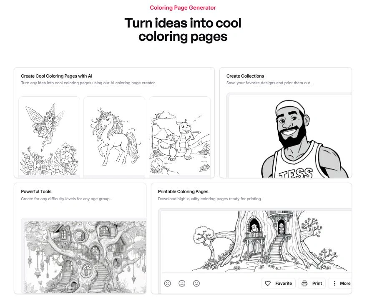The width and height of the screenshot is (367, 304).
Task: Open the More options menu
Action: pyautogui.click(x=340, y=284)
